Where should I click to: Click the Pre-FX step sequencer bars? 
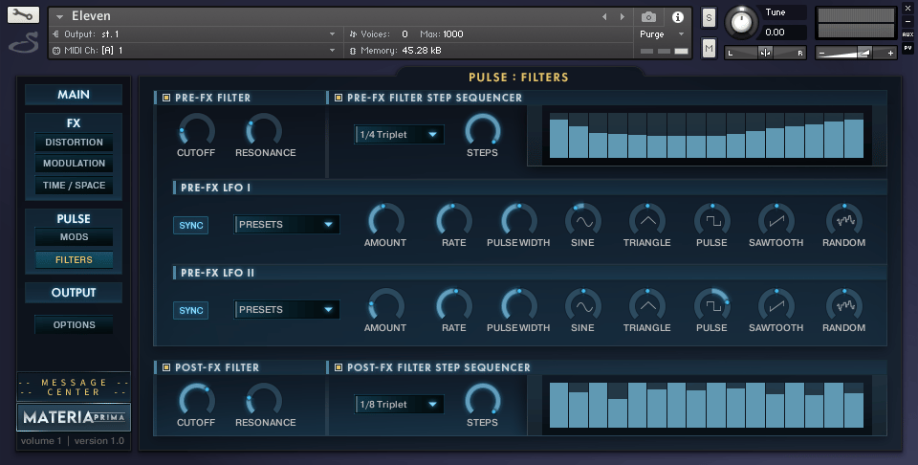(706, 136)
